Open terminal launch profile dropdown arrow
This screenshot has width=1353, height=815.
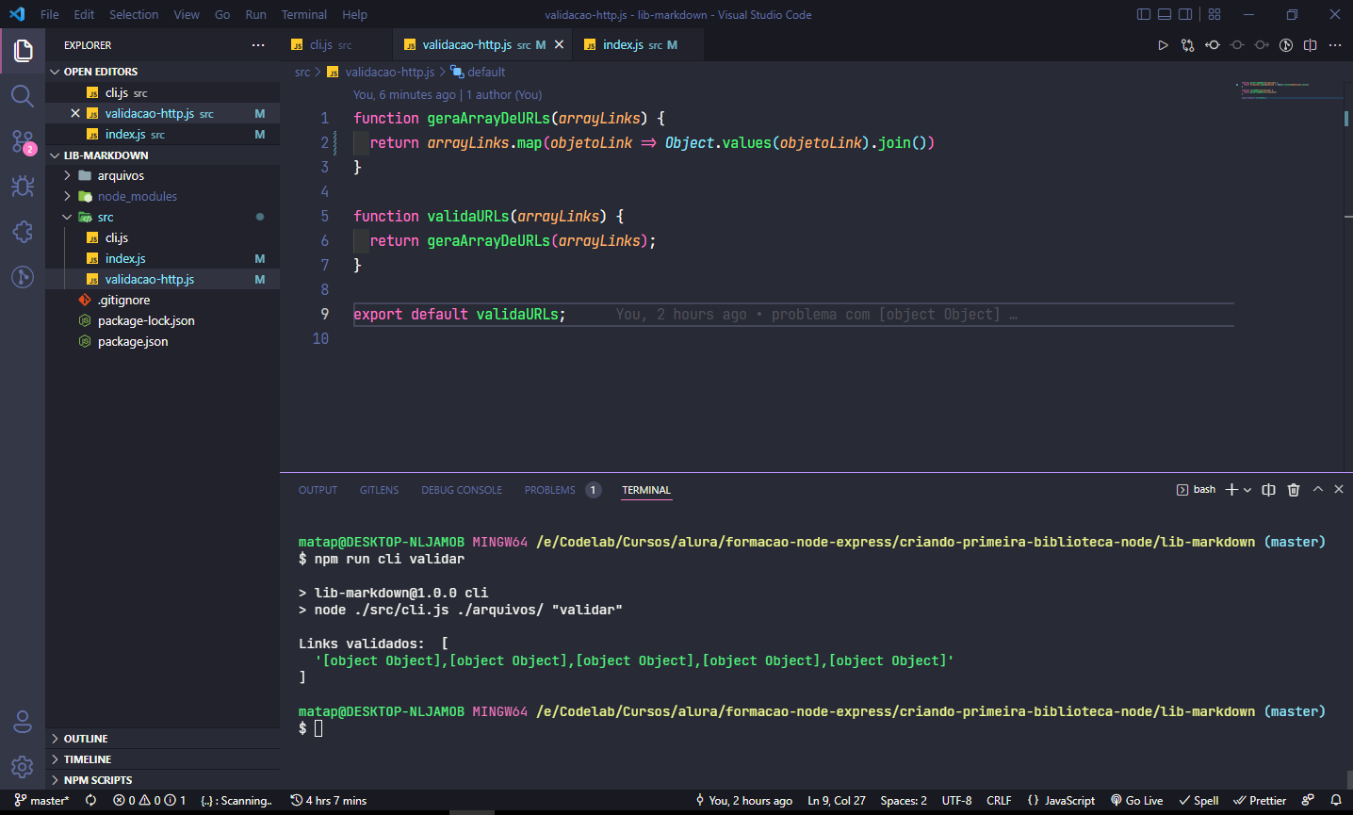[x=1247, y=490]
